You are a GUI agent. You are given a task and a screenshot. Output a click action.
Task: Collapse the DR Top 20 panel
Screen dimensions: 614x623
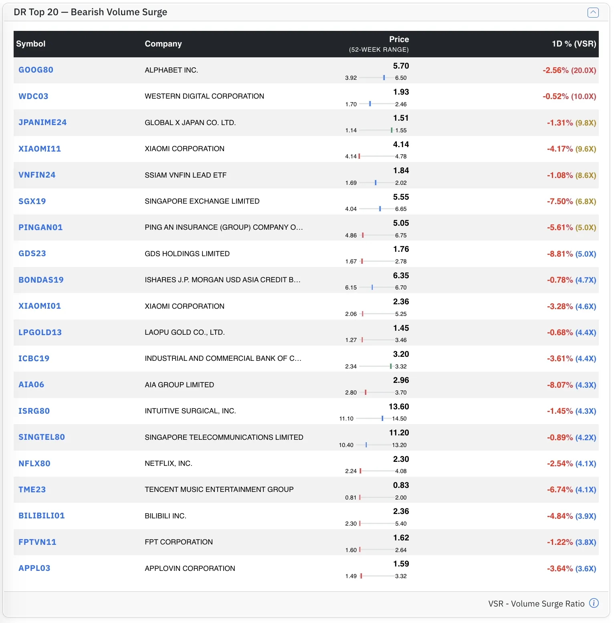[593, 12]
